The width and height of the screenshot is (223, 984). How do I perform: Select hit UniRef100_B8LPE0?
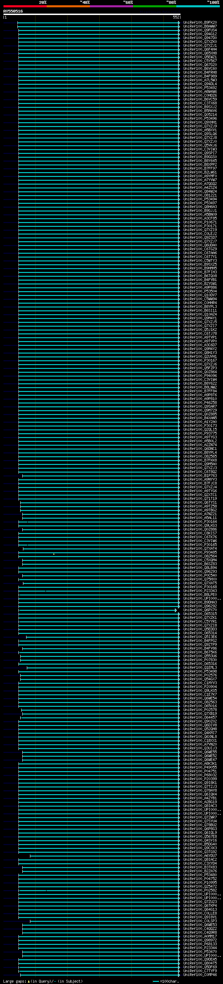[200, 594]
